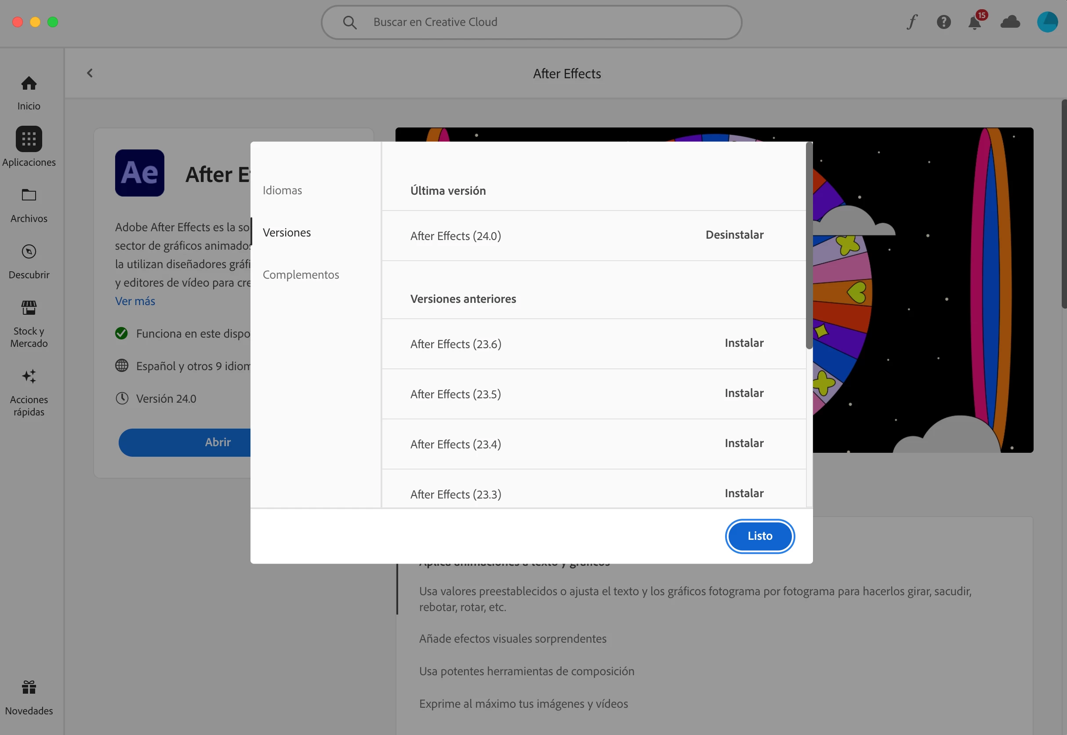Open Archivos folder icon in sidebar
The height and width of the screenshot is (735, 1067).
[29, 195]
